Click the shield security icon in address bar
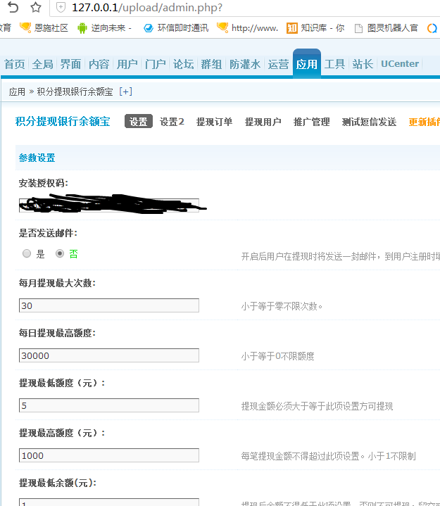 [x=61, y=7]
